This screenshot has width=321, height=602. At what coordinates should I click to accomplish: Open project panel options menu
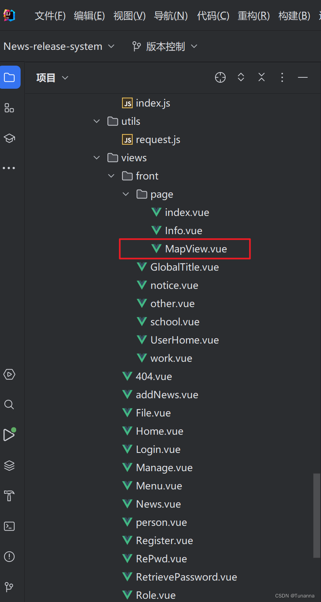coord(282,77)
